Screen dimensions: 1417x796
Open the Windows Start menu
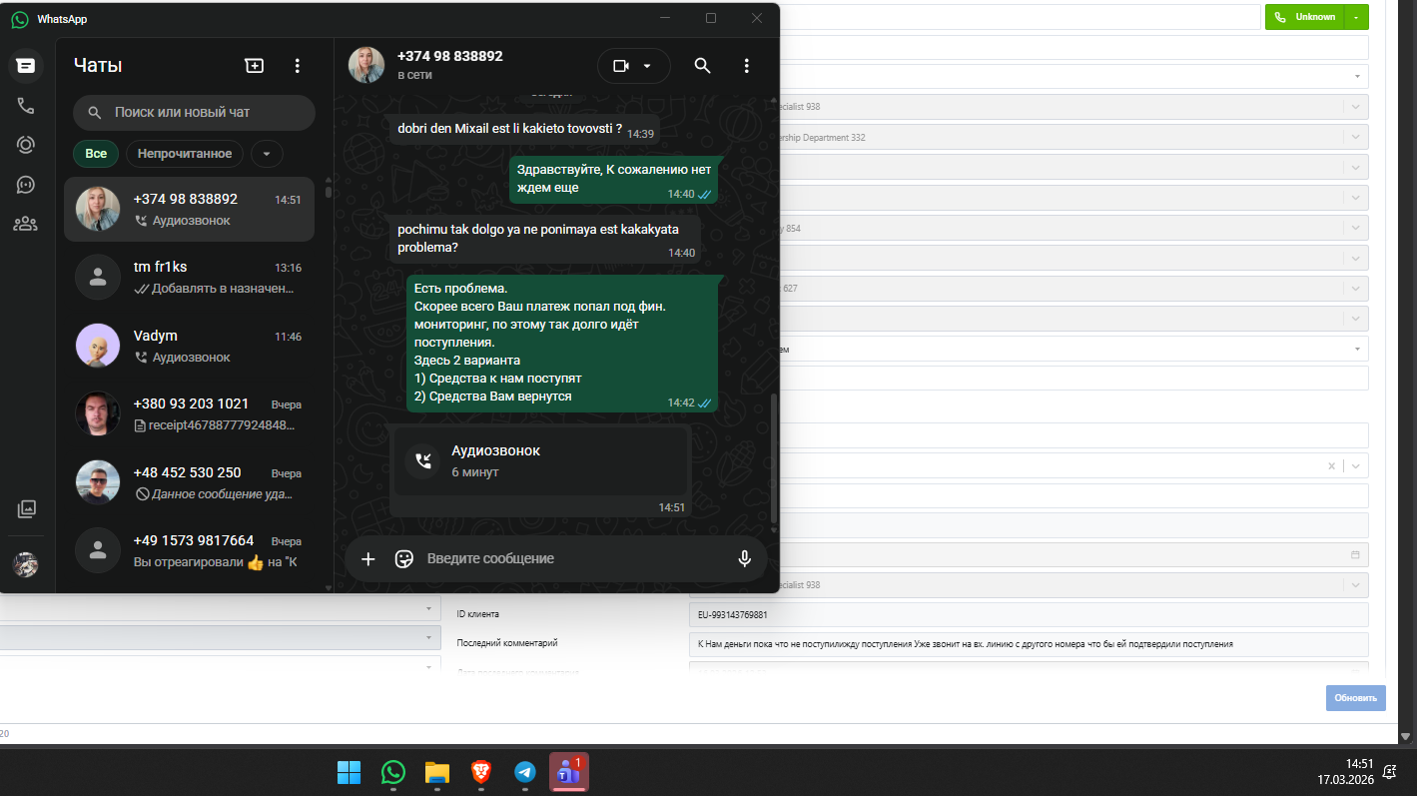350,772
